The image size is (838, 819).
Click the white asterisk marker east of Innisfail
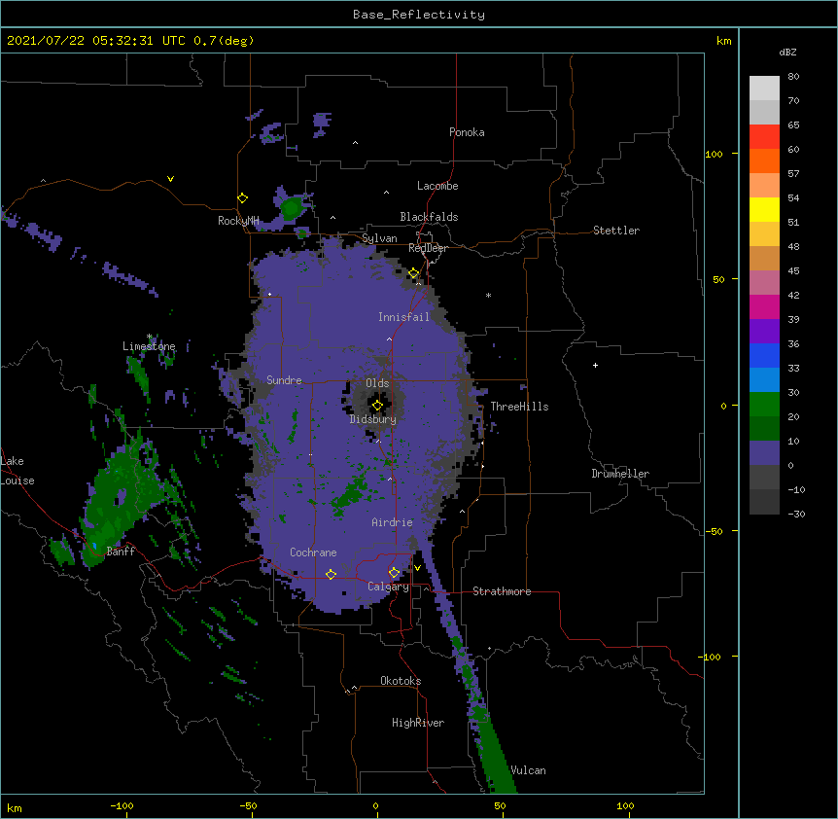pyautogui.click(x=488, y=295)
